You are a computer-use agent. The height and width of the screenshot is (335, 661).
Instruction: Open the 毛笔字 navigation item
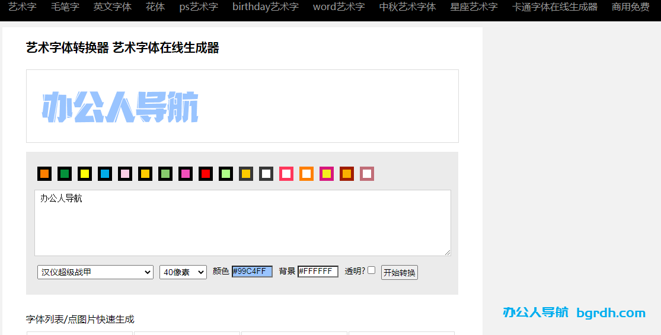coord(65,7)
